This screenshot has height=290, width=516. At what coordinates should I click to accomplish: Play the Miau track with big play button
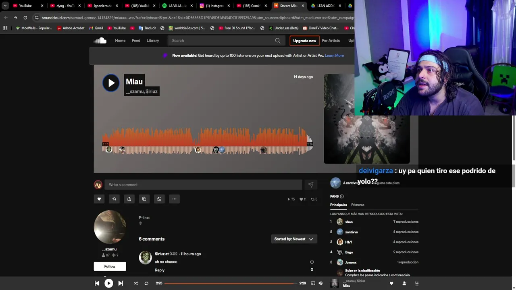pyautogui.click(x=111, y=83)
